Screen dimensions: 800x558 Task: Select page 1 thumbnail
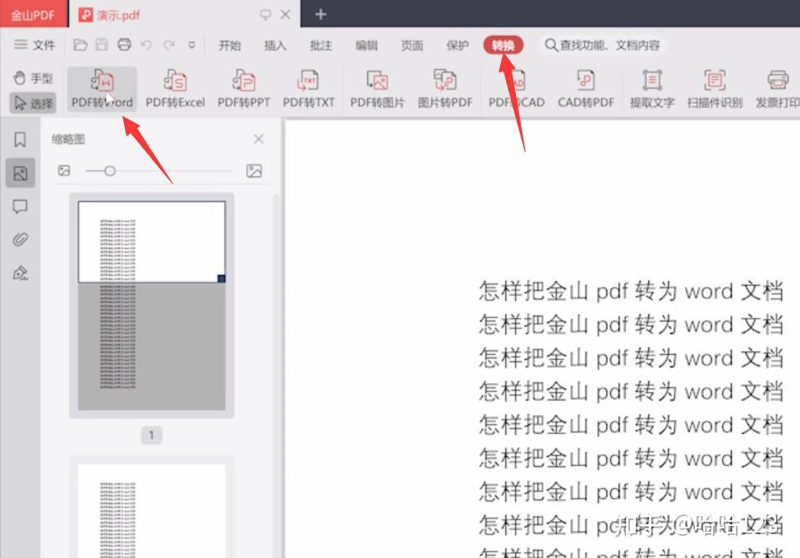151,305
